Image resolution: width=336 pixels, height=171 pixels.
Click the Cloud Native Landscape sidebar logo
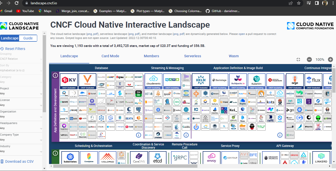coord(19,26)
